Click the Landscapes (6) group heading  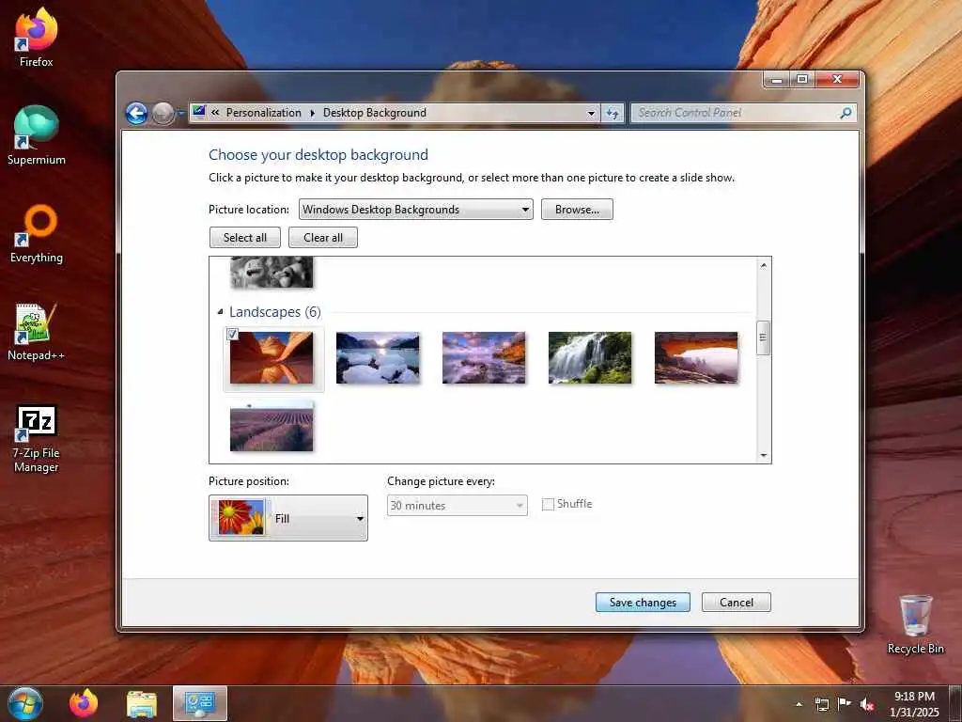tap(275, 312)
